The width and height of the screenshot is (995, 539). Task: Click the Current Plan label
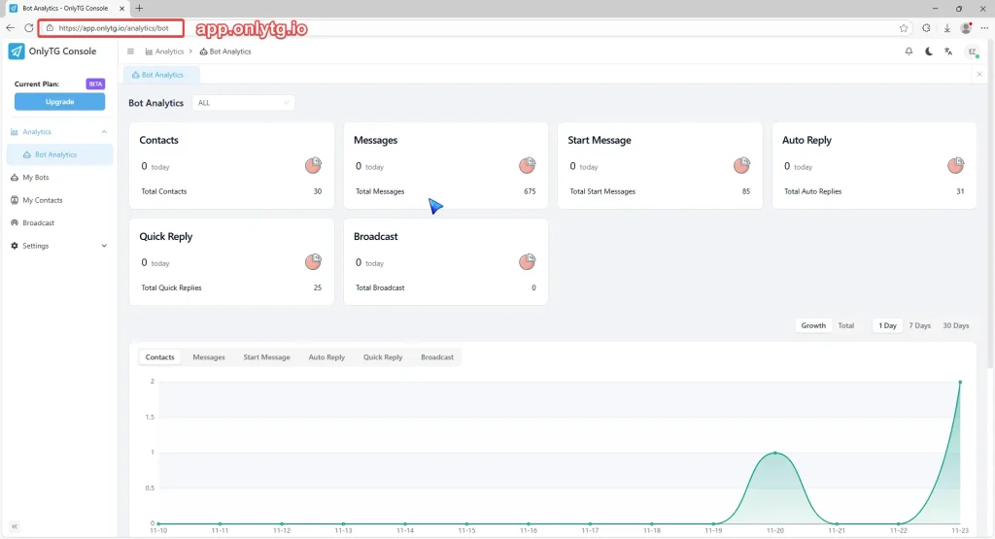pyautogui.click(x=37, y=84)
